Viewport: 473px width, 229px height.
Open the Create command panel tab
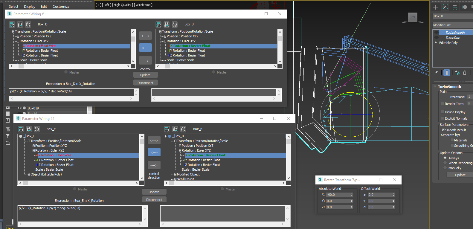tap(436, 7)
